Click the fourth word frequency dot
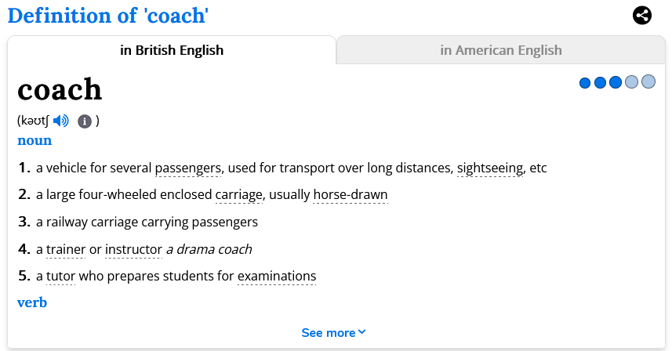Screen dimensions: 672x351 tap(632, 82)
